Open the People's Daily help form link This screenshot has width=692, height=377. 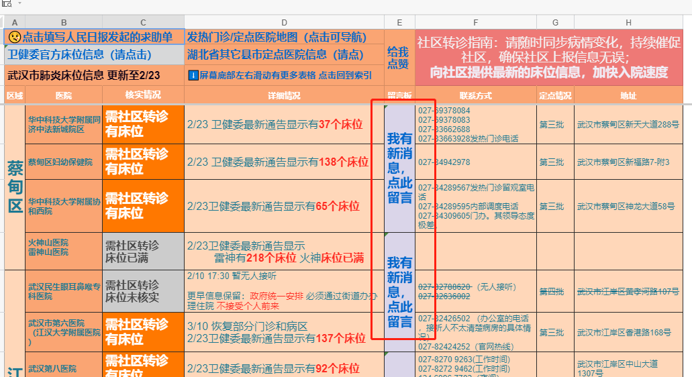(x=94, y=37)
